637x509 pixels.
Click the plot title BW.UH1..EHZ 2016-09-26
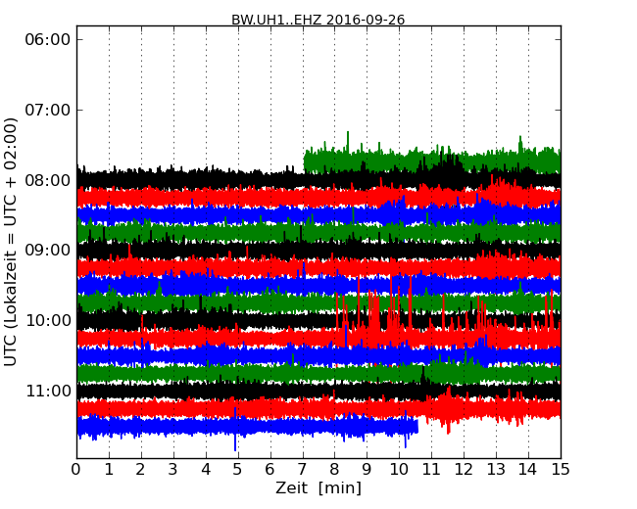318,20
